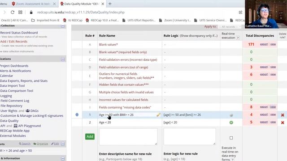The height and width of the screenshot is (161, 287).
Task: Open the Data Comparison Tool
Action: (17, 91)
